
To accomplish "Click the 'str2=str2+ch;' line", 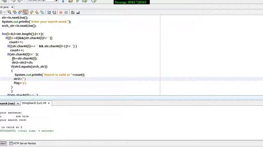I will tap(23, 62).
